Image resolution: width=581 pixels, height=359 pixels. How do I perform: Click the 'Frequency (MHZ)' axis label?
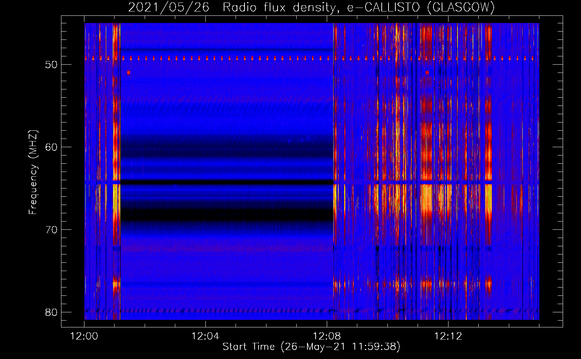33,172
